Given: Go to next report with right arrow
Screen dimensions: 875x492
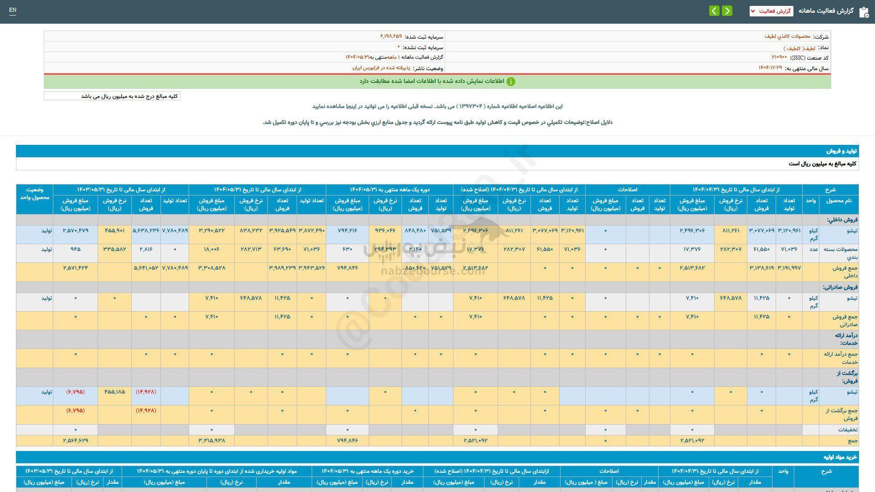Looking at the screenshot, I should [727, 10].
